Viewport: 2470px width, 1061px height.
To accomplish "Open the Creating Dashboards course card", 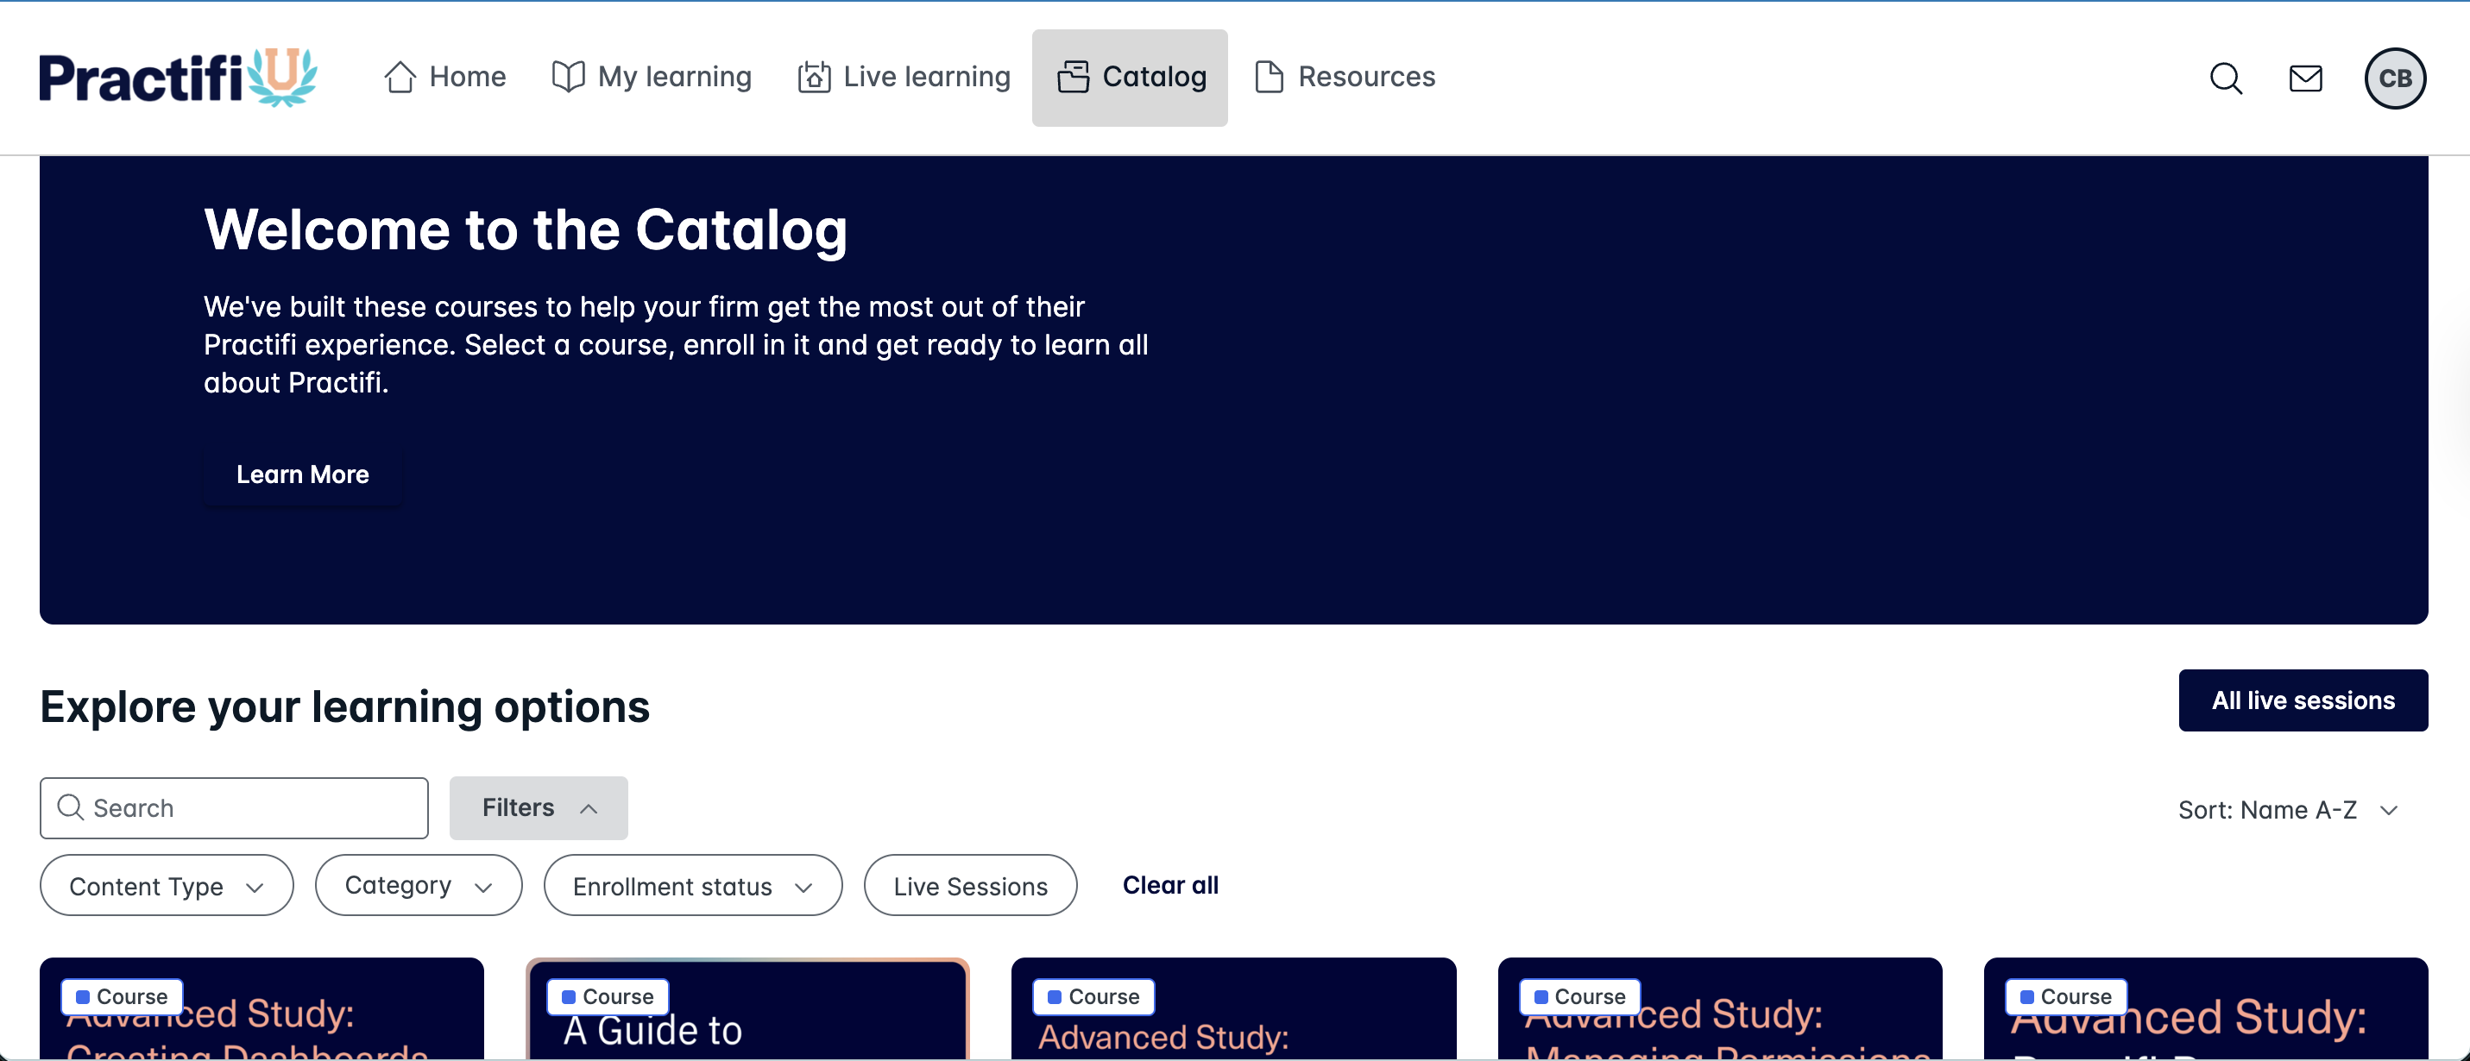I will [x=261, y=1009].
